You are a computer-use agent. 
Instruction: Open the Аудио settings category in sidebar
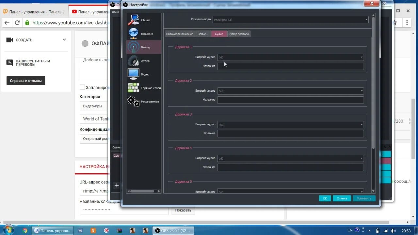pyautogui.click(x=144, y=61)
